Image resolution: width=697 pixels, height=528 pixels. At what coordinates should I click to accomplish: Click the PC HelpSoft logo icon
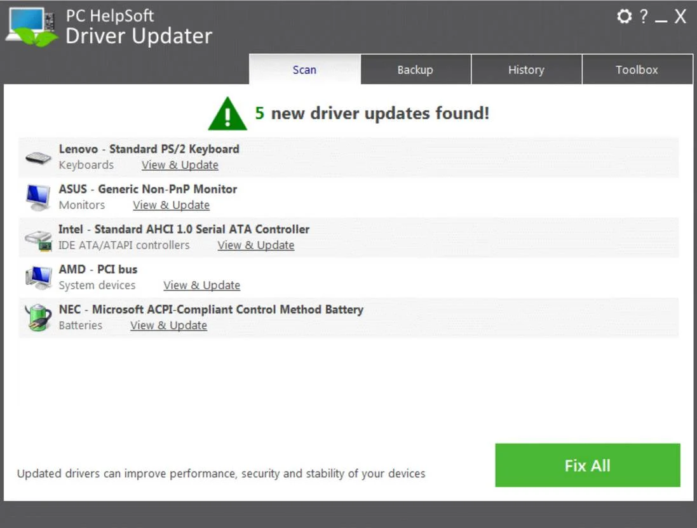click(32, 27)
